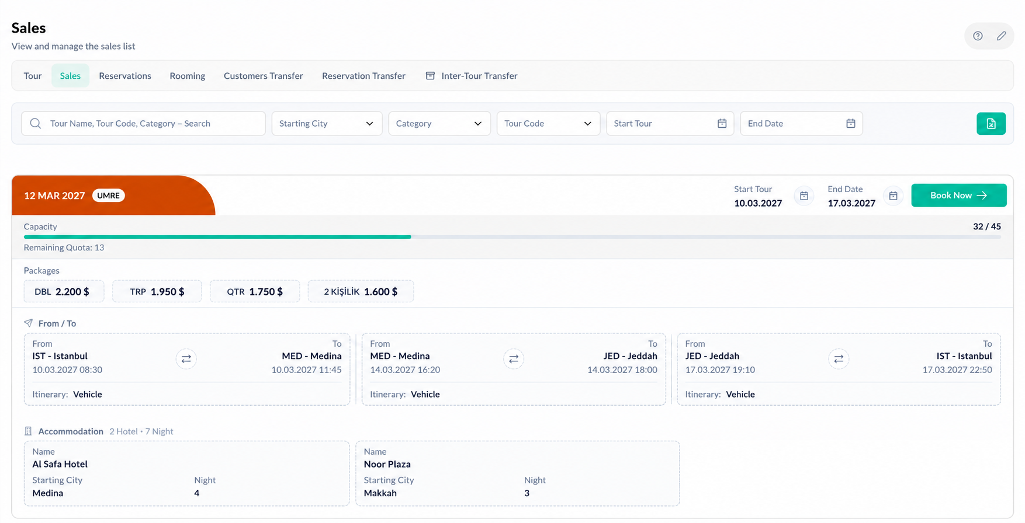Screen dimensions: 1025x523
Task: Expand the Tour Code dropdown
Action: tap(548, 124)
